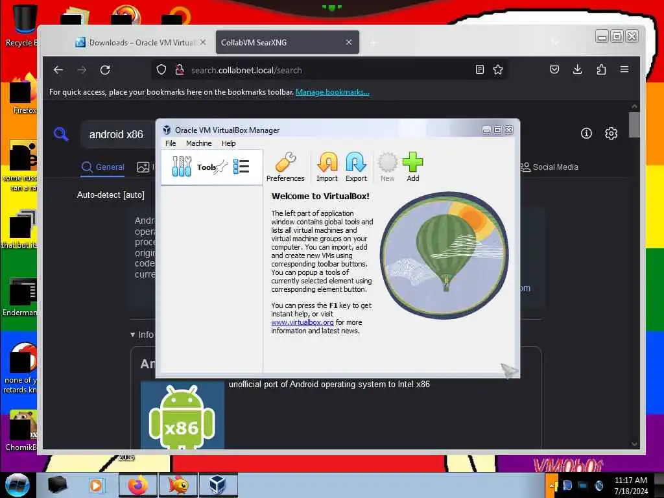This screenshot has width=664, height=498.
Task: Focus the Firefox address bar
Action: click(x=330, y=70)
